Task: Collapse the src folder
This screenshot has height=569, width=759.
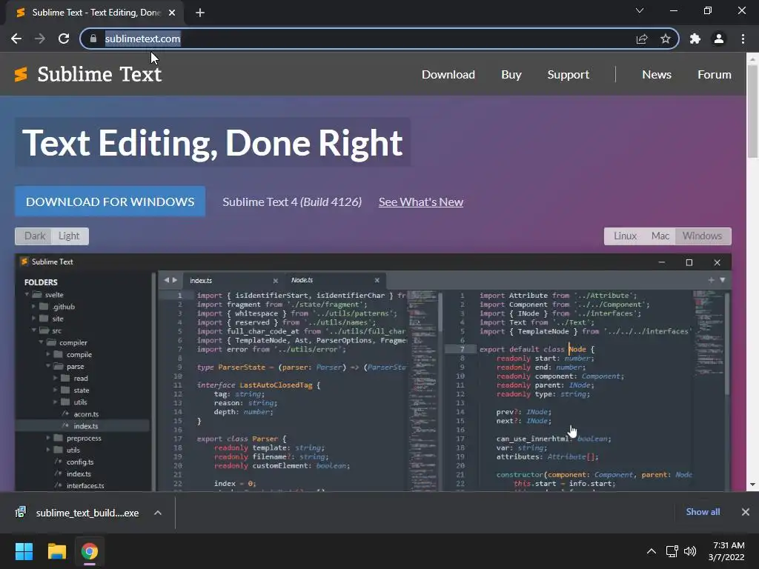Action: coord(34,330)
